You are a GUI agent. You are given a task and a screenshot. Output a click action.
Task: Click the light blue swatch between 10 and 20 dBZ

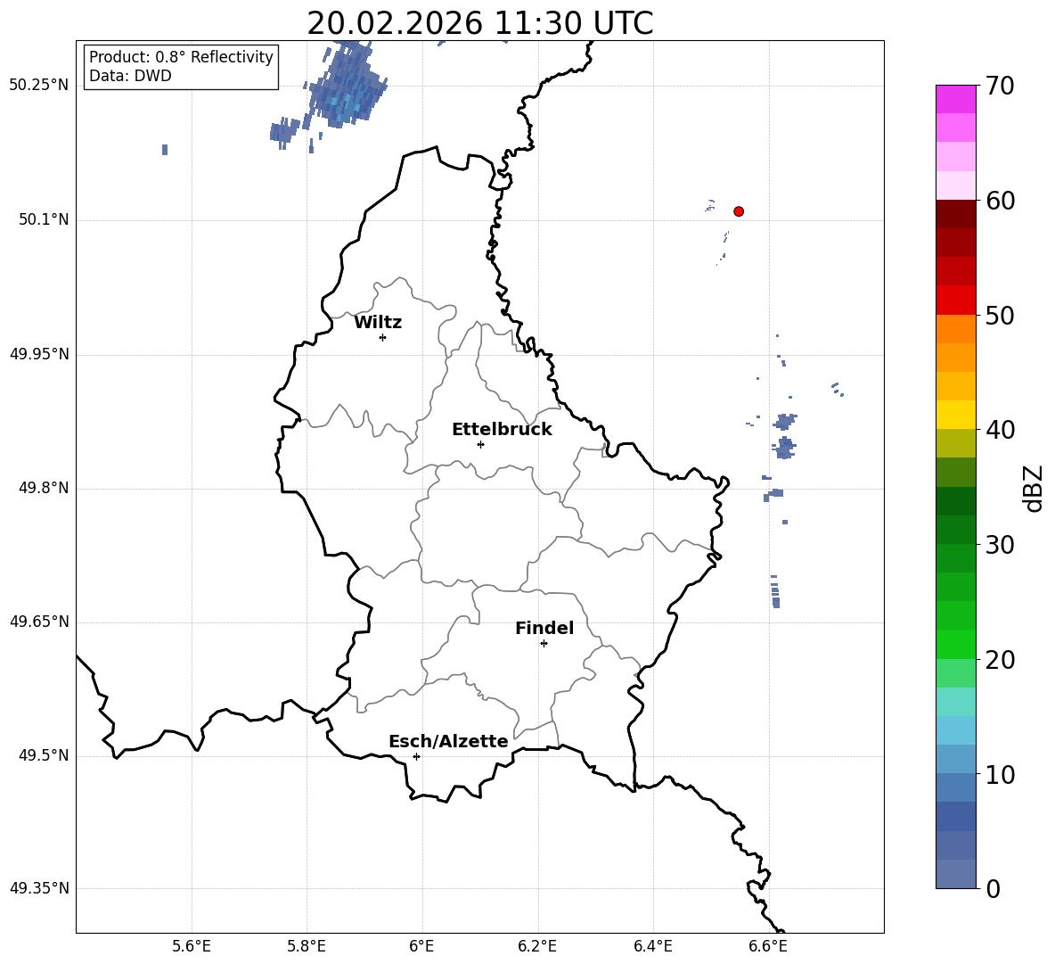pyautogui.click(x=955, y=730)
